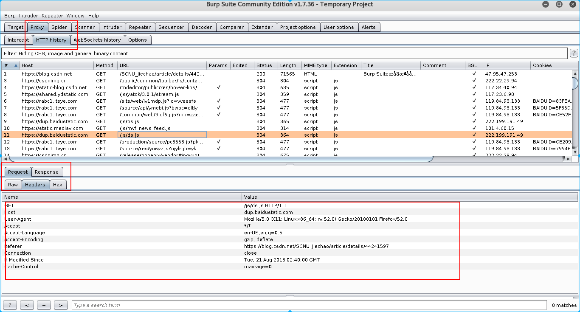Screen dimensions: 580x312
Task: Open the Burp menu
Action: point(10,16)
